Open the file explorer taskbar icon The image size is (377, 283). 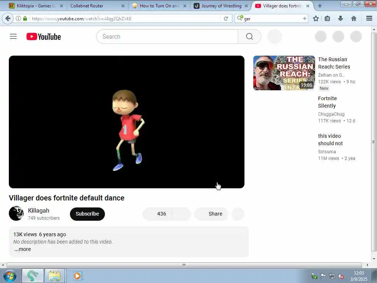[54, 276]
